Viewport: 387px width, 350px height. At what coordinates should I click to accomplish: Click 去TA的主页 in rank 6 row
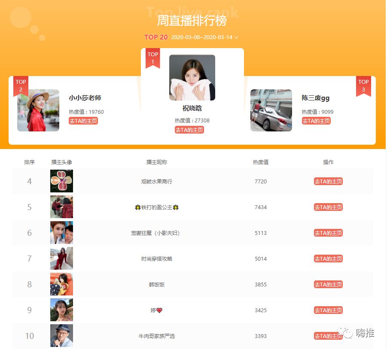click(328, 233)
